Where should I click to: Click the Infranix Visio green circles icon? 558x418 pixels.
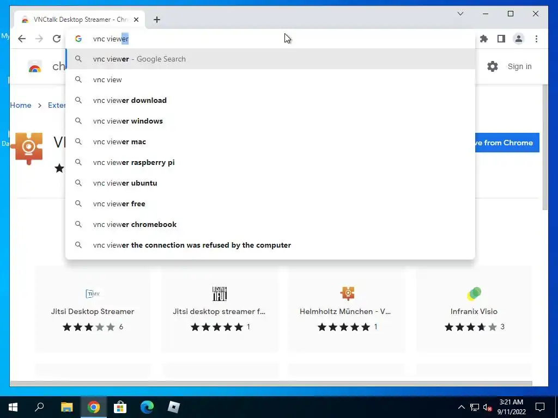point(474,293)
